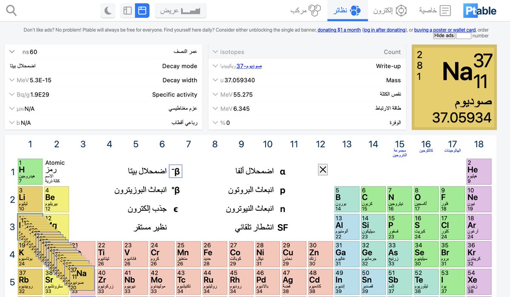Select period 4 row label
Screen dimensions: 510x297
[12, 255]
